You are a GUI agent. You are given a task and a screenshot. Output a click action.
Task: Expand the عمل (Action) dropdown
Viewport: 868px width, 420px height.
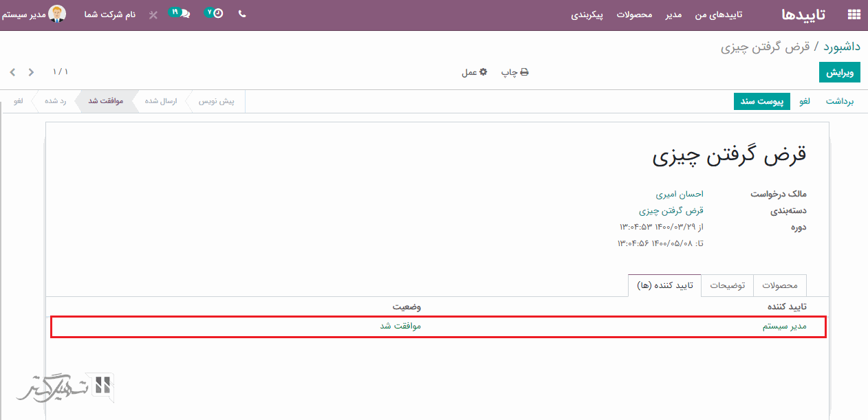click(474, 72)
